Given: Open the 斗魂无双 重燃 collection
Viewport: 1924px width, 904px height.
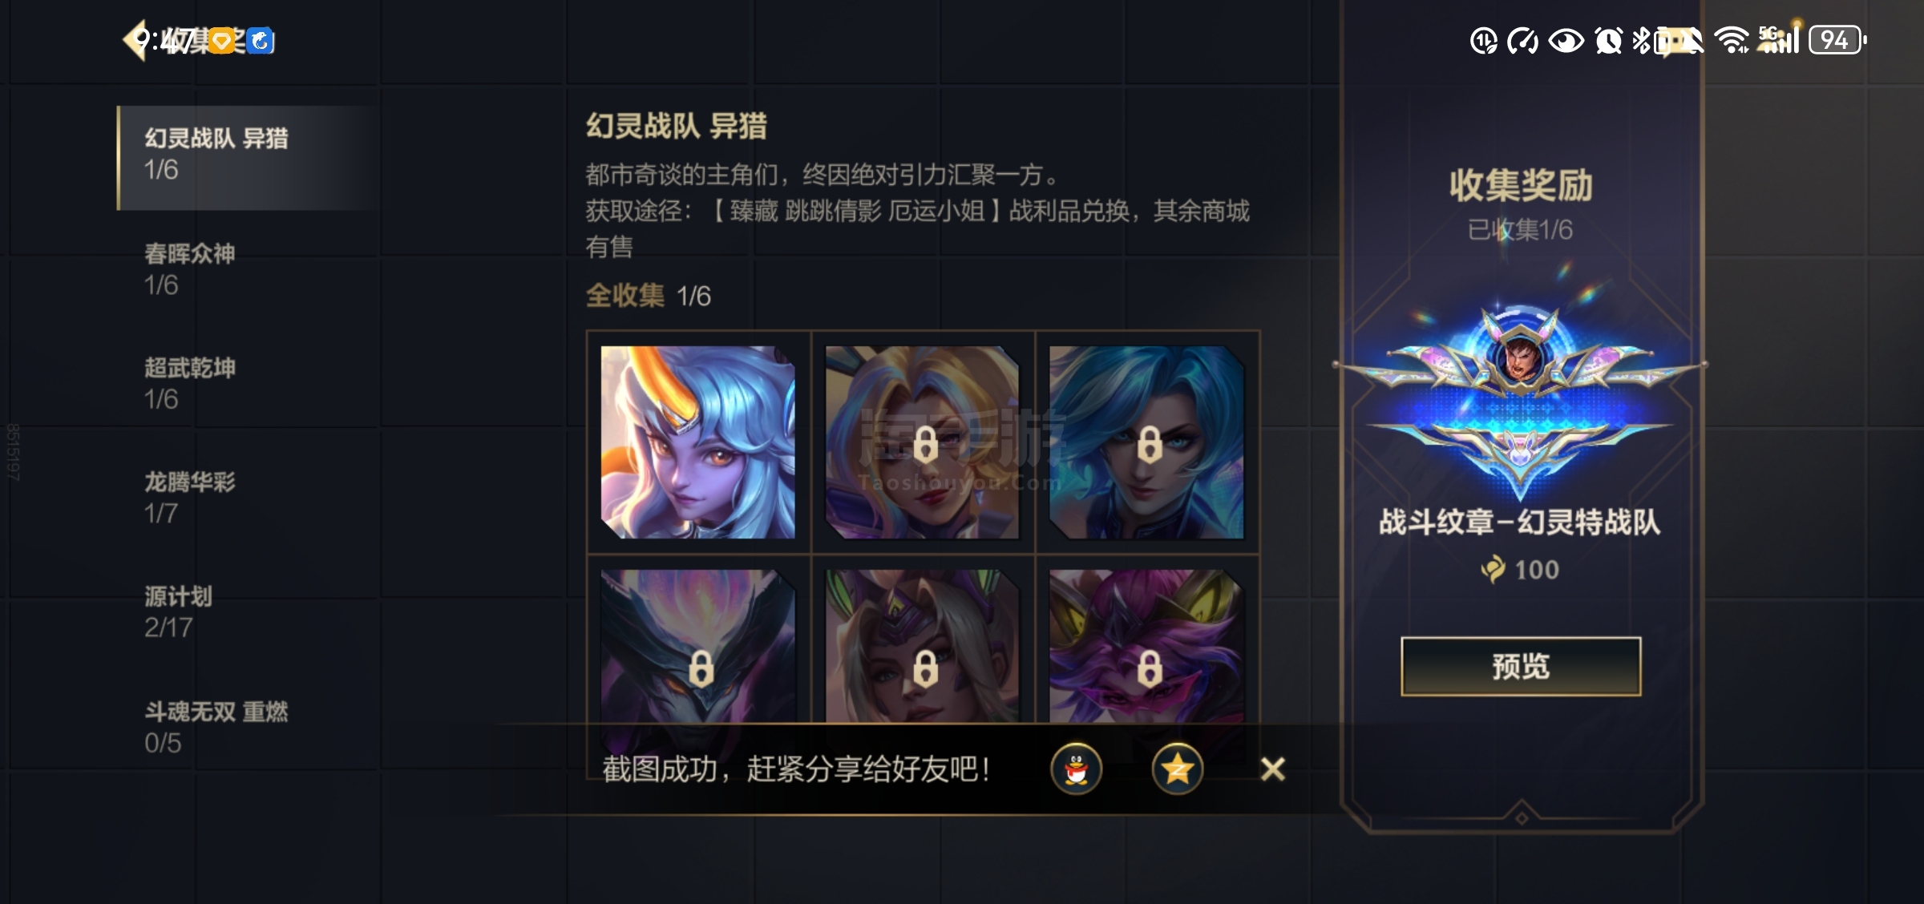Looking at the screenshot, I should [249, 727].
